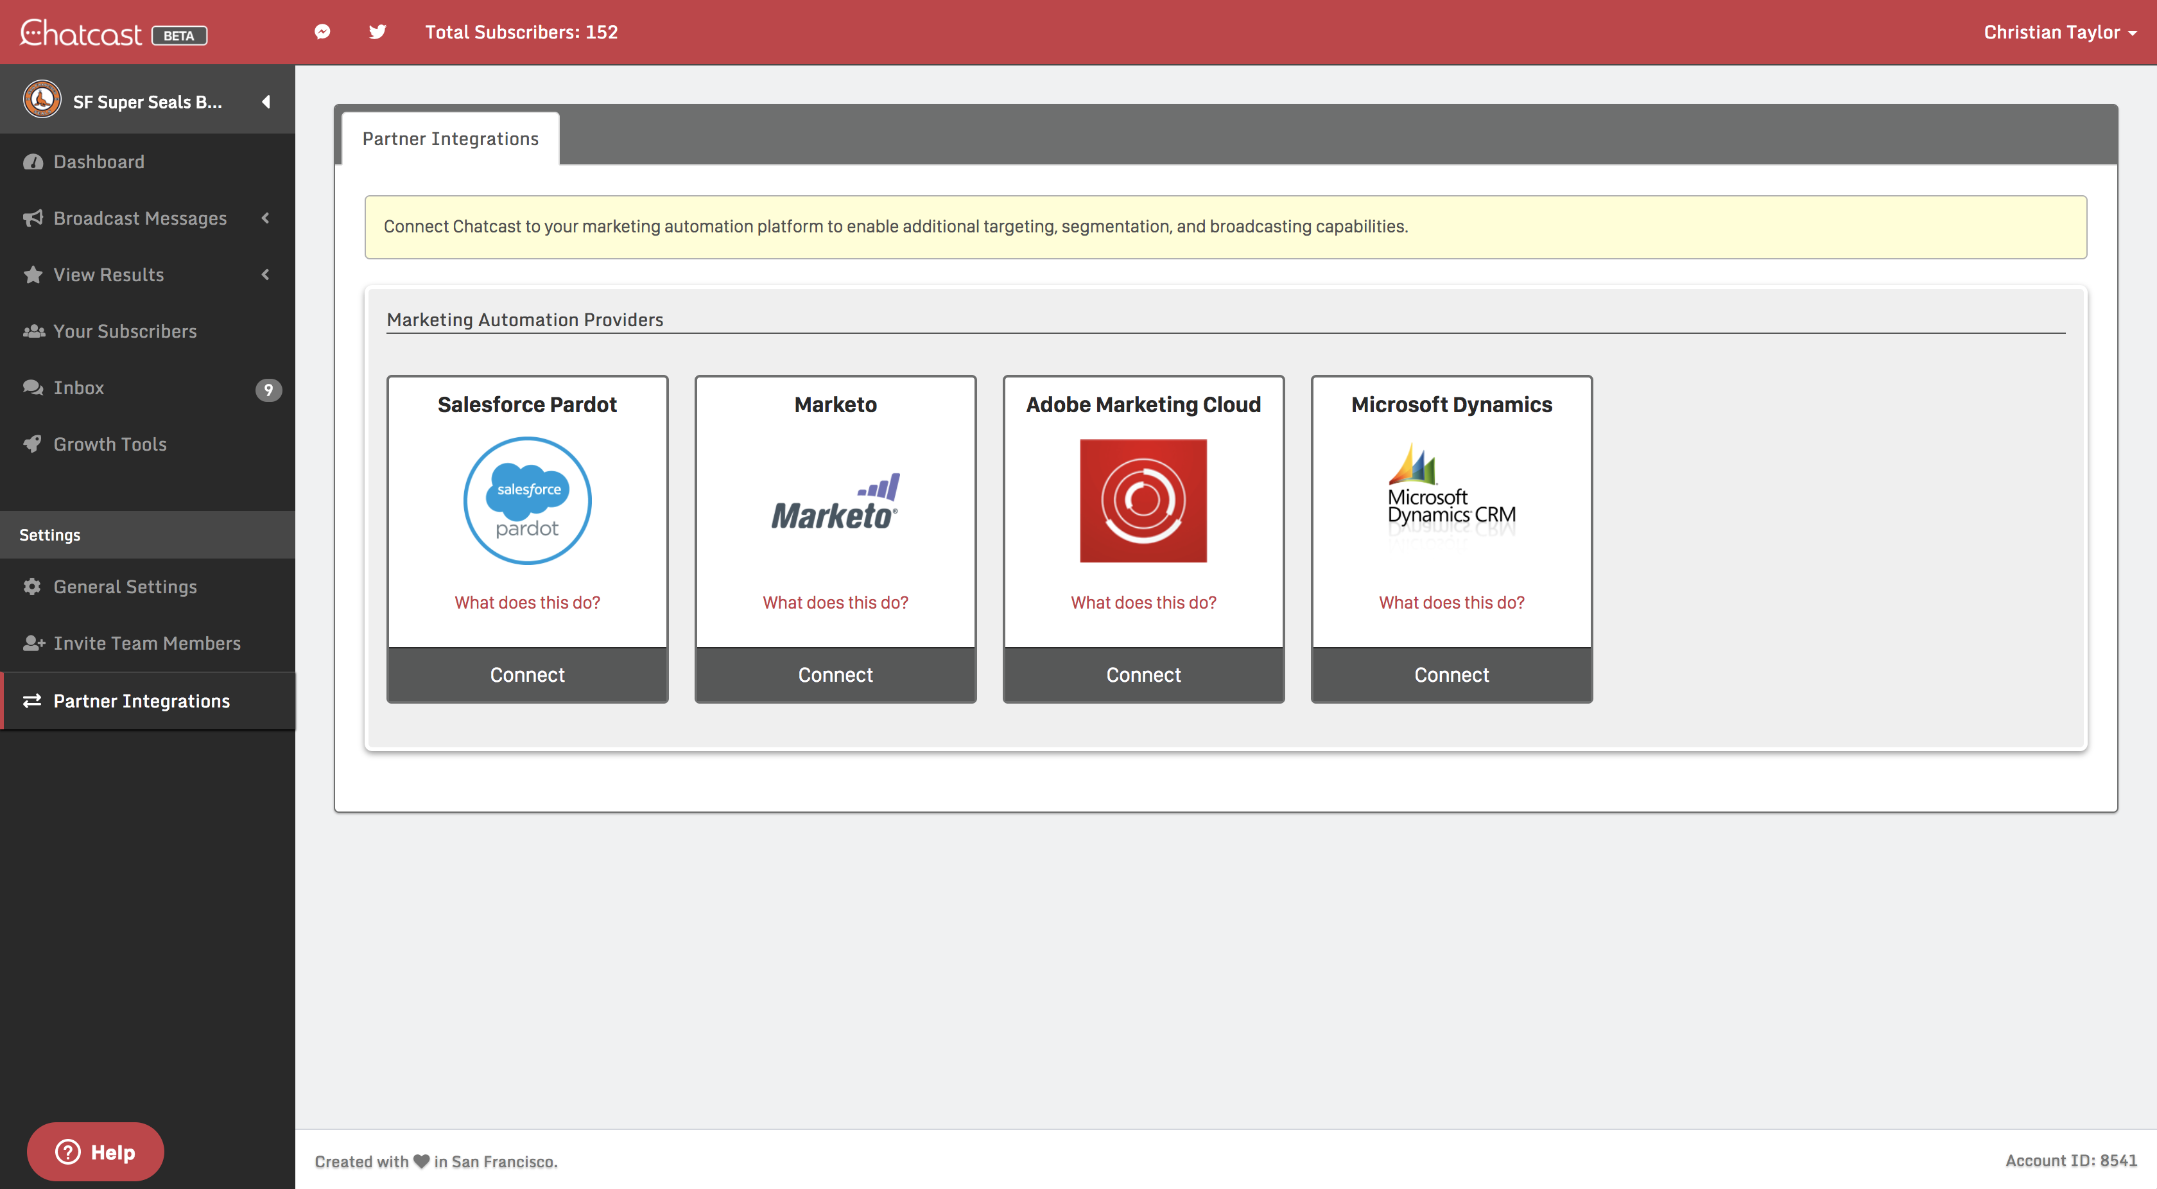Open the Christian Taylor account dropdown

pyautogui.click(x=2059, y=32)
